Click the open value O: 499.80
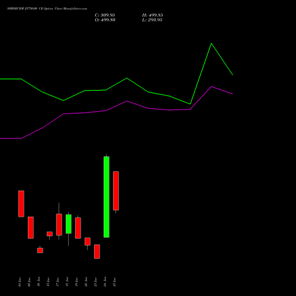This screenshot has width=296, height=296. point(105,20)
